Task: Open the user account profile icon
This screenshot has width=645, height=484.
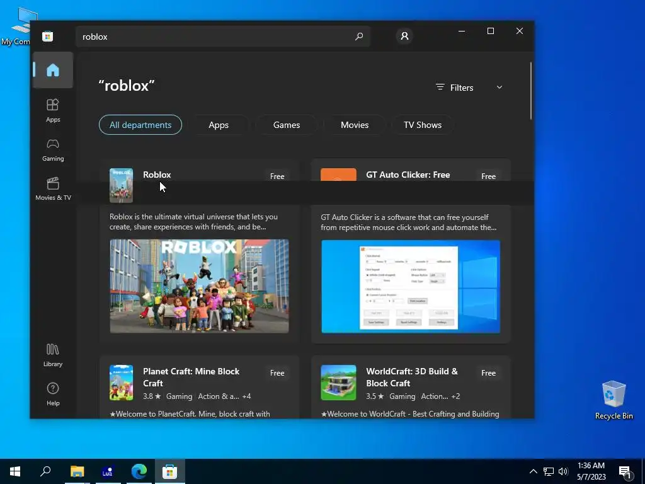Action: (x=404, y=36)
